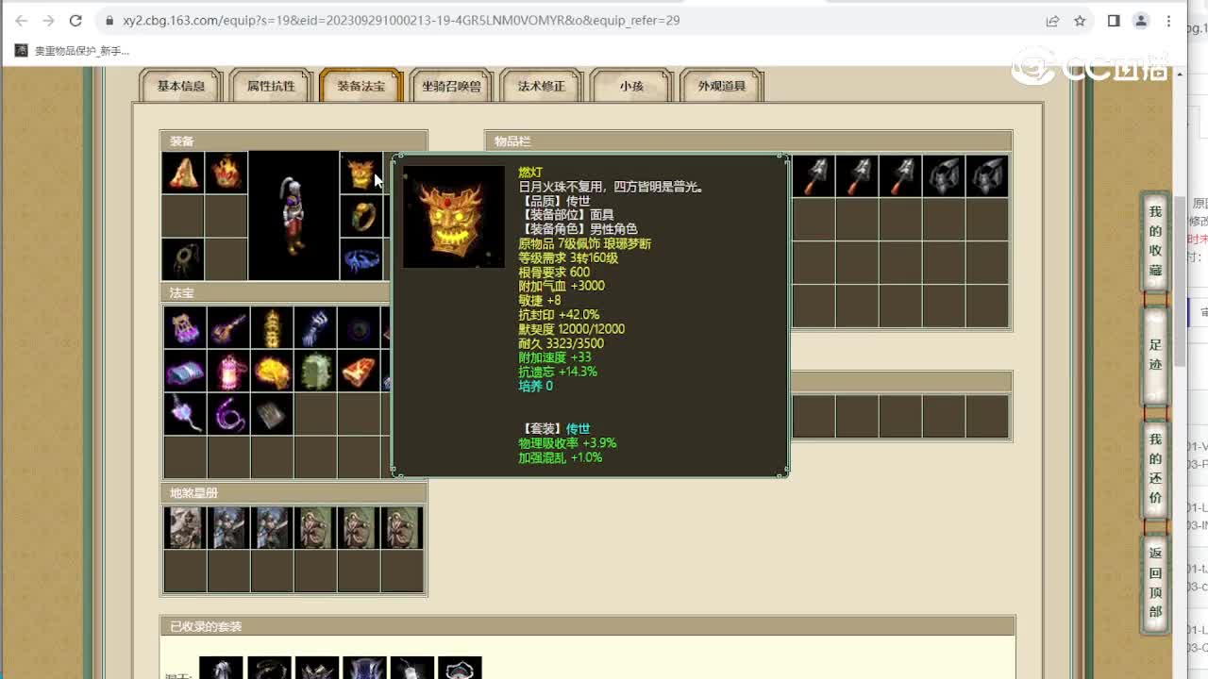Click the item name 燃灯

(x=530, y=173)
